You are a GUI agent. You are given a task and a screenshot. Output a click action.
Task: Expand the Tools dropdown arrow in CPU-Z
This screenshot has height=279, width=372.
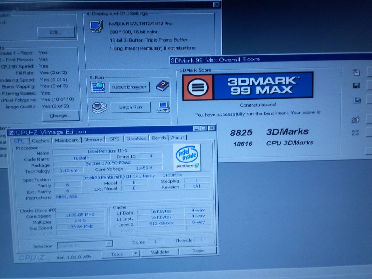(136, 253)
